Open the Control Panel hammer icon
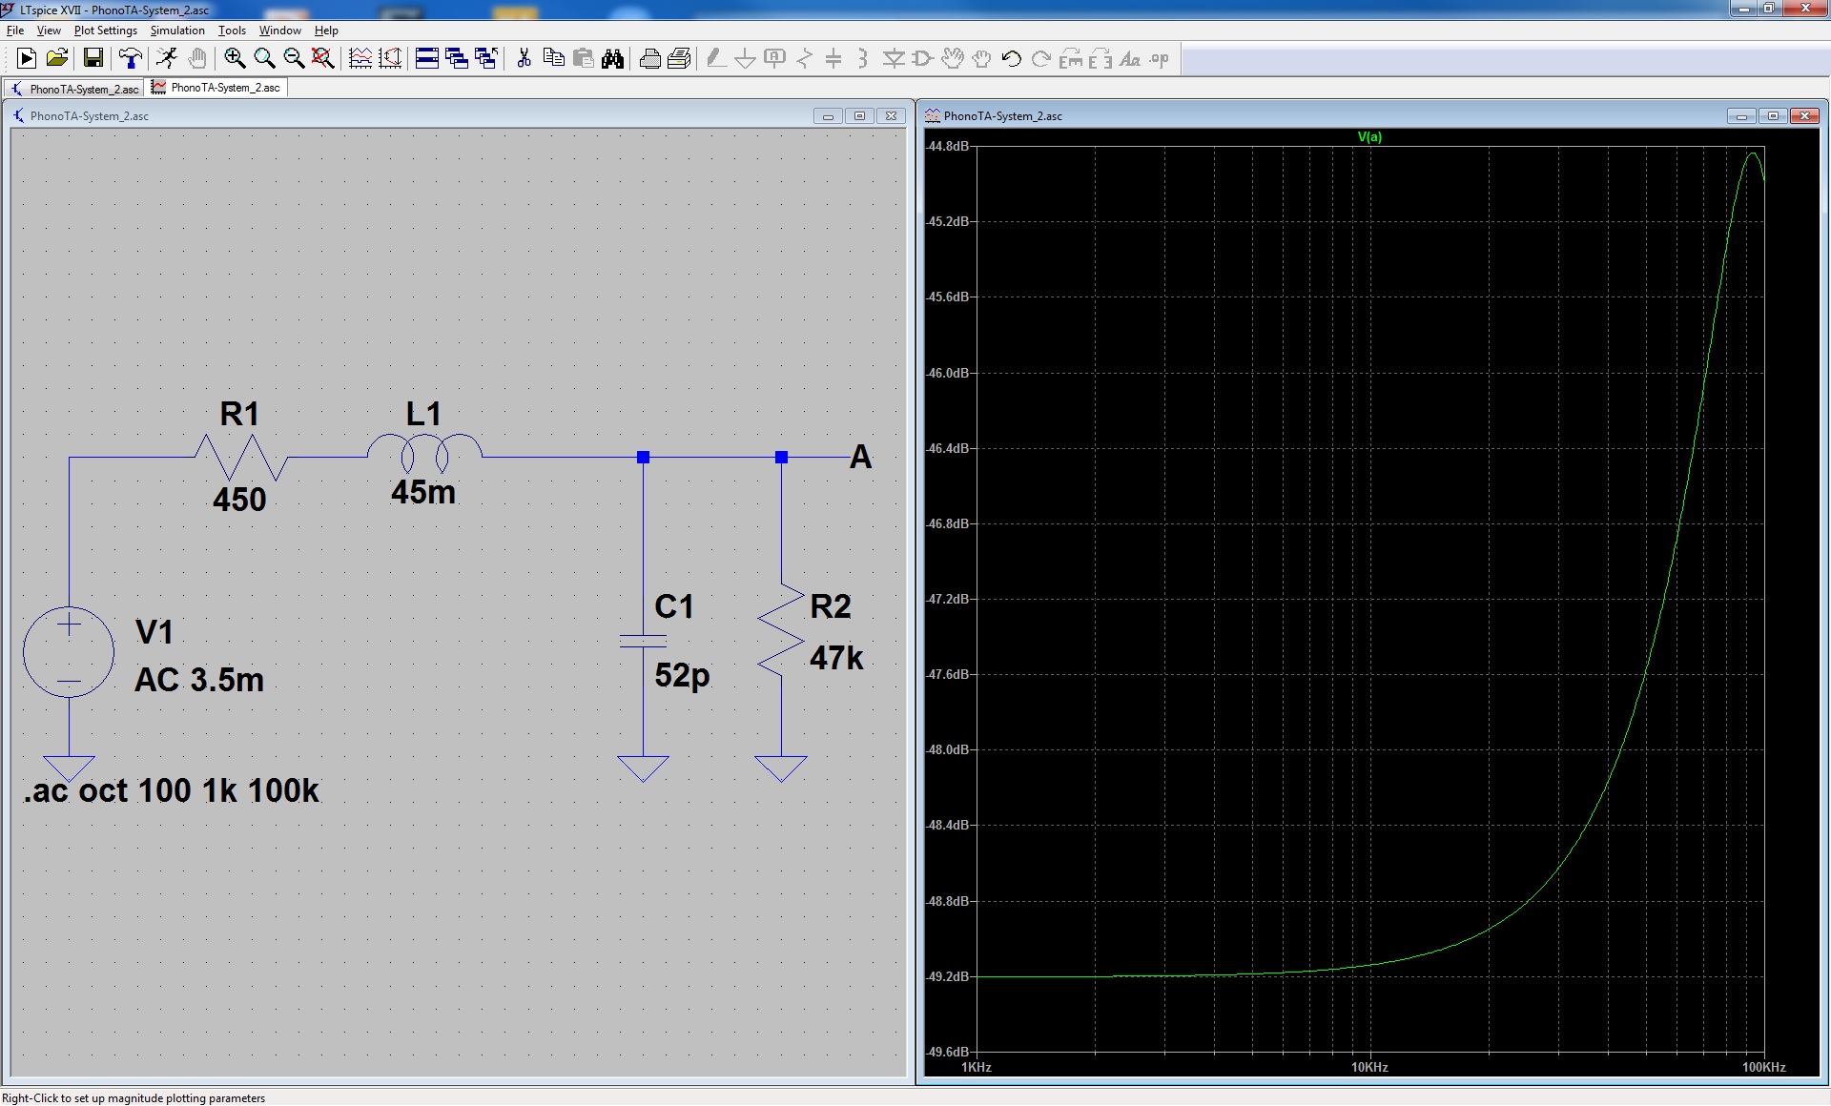This screenshot has height=1106, width=1831. (131, 59)
